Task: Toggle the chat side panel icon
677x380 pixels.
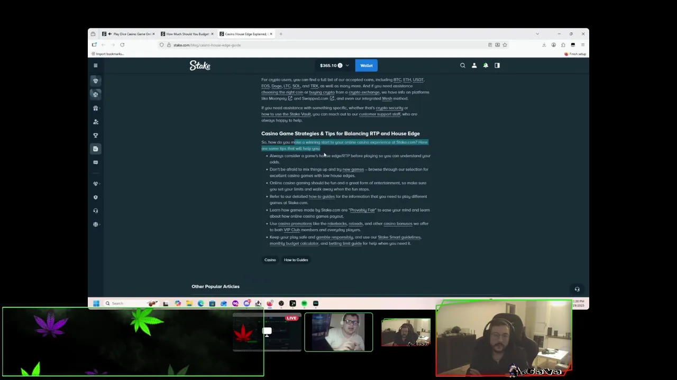Action: pos(497,65)
